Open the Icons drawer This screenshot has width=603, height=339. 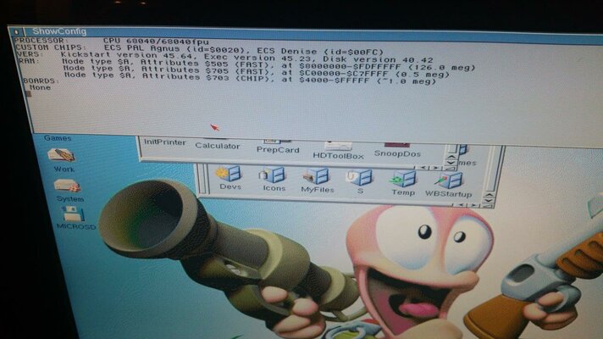coord(274,176)
